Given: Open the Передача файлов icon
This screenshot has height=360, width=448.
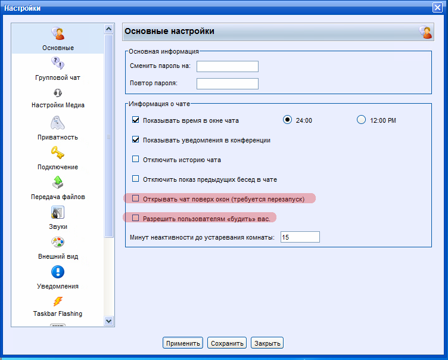Looking at the screenshot, I should coord(58,182).
